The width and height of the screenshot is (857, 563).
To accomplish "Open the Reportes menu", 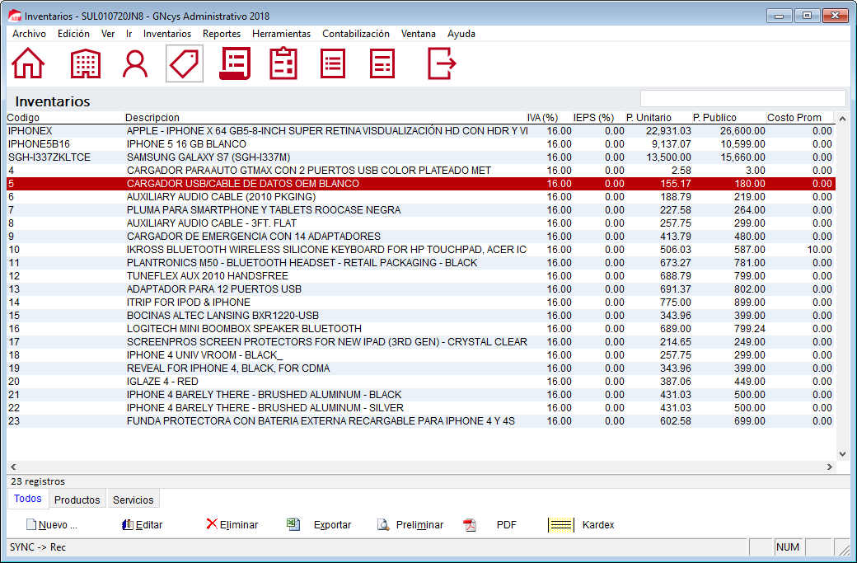I will click(221, 34).
